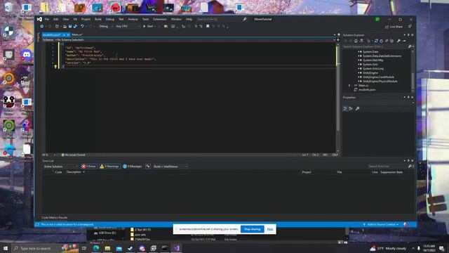Open the Extensions menu

coord(160,19)
